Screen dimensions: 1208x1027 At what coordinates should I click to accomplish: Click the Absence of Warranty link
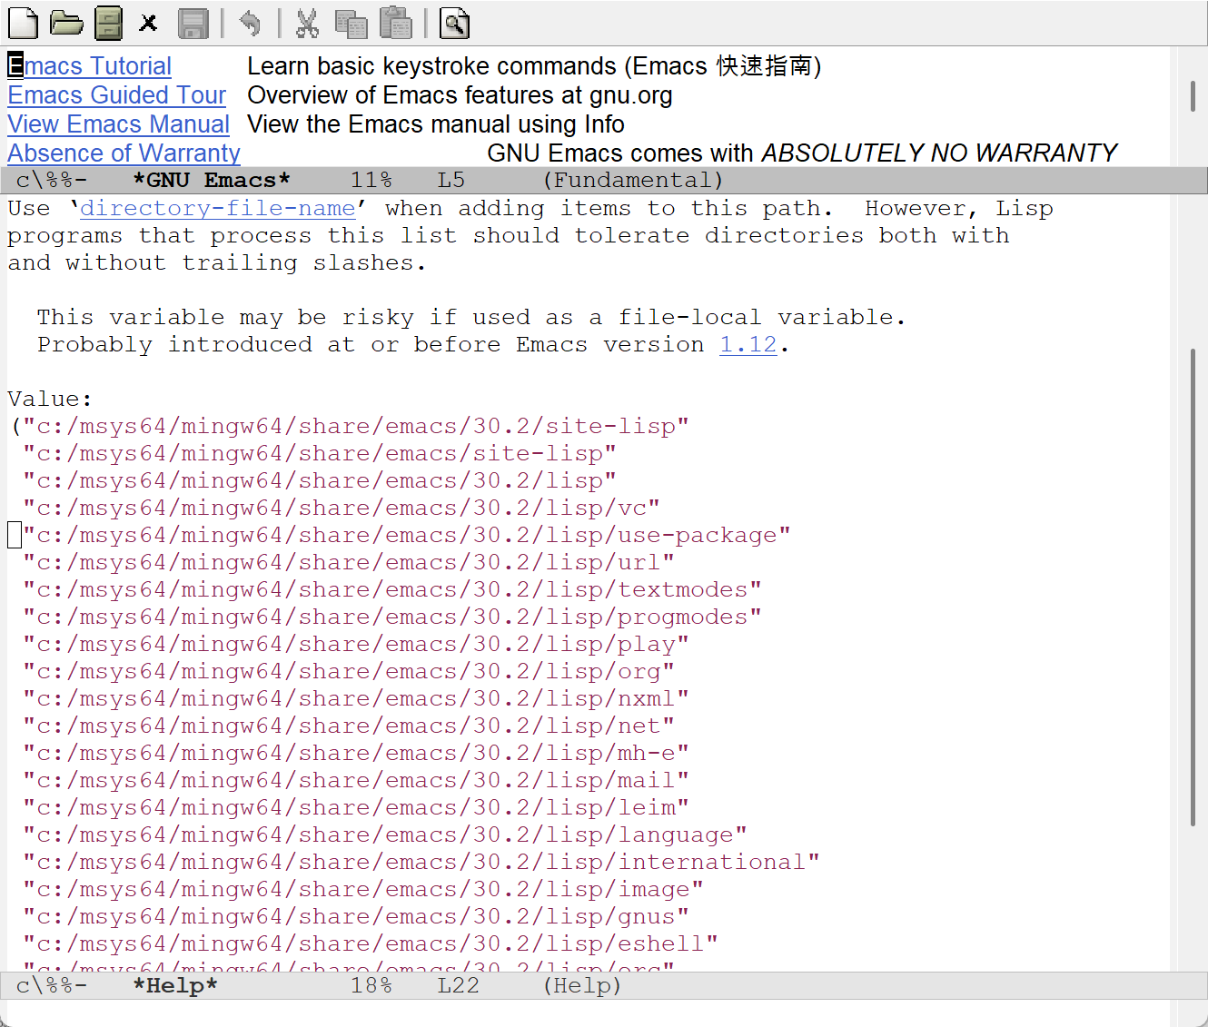pyautogui.click(x=124, y=153)
